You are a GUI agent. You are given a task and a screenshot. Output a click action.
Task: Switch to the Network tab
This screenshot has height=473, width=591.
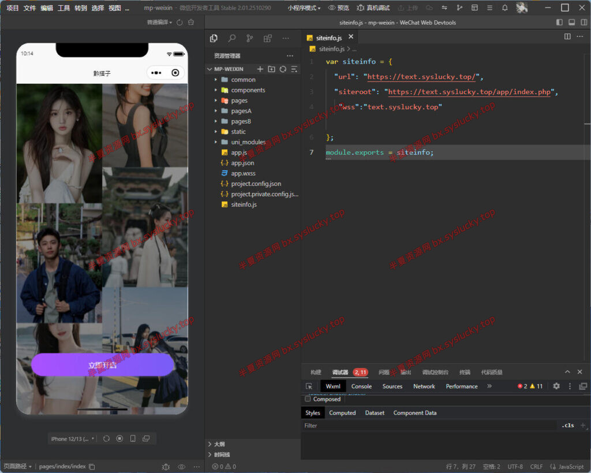[424, 386]
